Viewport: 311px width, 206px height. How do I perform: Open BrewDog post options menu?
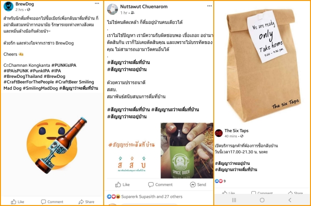pos(97,3)
